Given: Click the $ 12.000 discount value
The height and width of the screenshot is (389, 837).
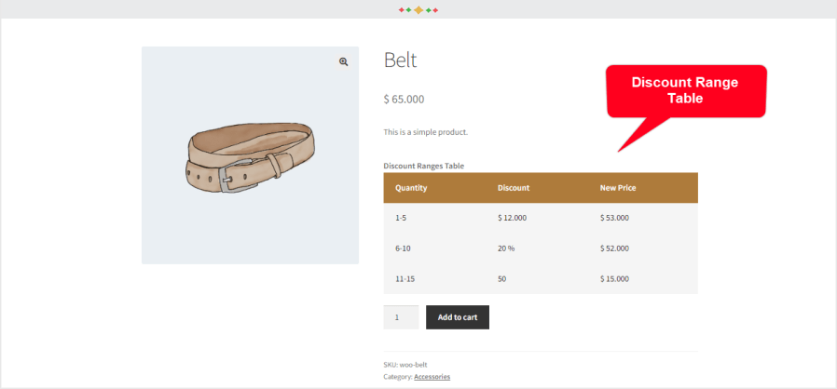Looking at the screenshot, I should tap(512, 218).
